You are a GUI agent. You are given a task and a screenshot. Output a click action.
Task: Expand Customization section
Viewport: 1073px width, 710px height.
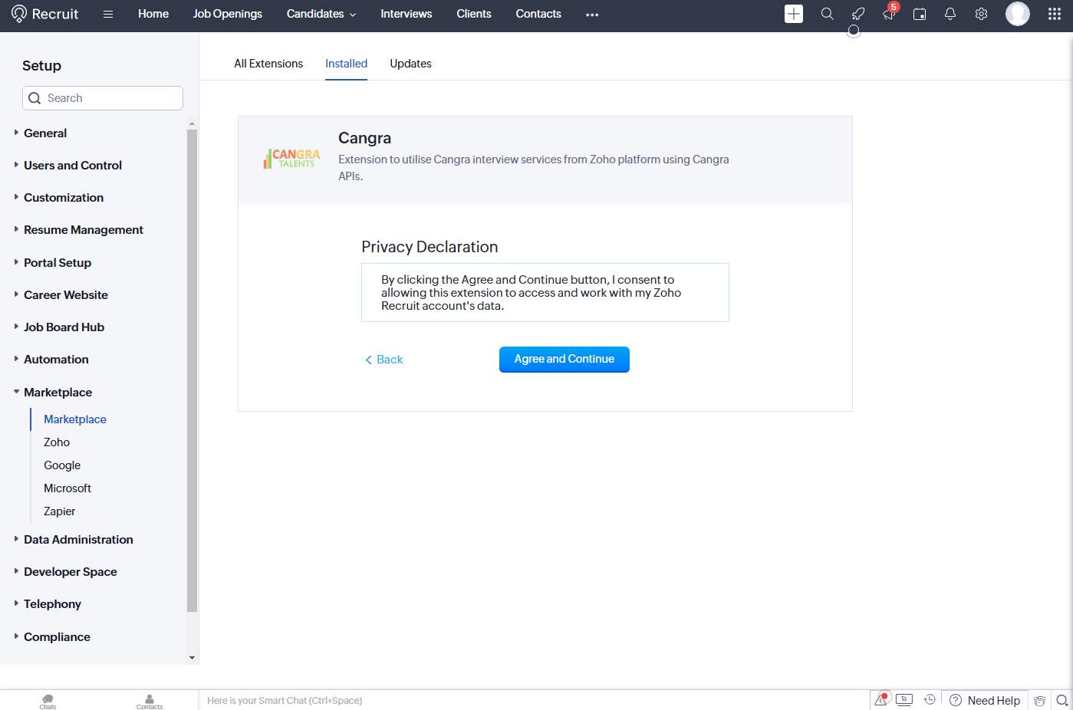click(x=64, y=197)
